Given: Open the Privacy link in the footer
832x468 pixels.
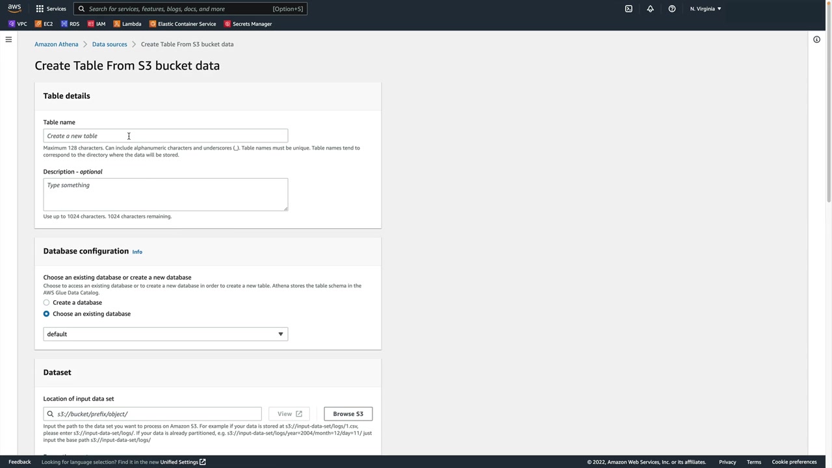Looking at the screenshot, I should [727, 462].
